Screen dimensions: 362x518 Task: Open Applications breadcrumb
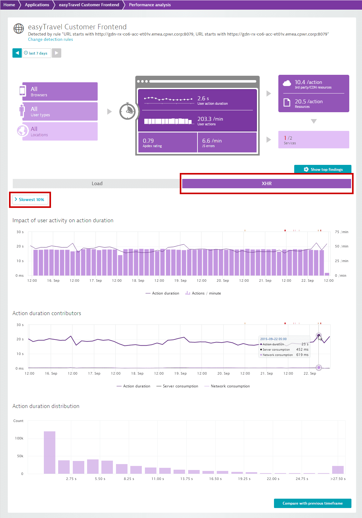point(37,5)
